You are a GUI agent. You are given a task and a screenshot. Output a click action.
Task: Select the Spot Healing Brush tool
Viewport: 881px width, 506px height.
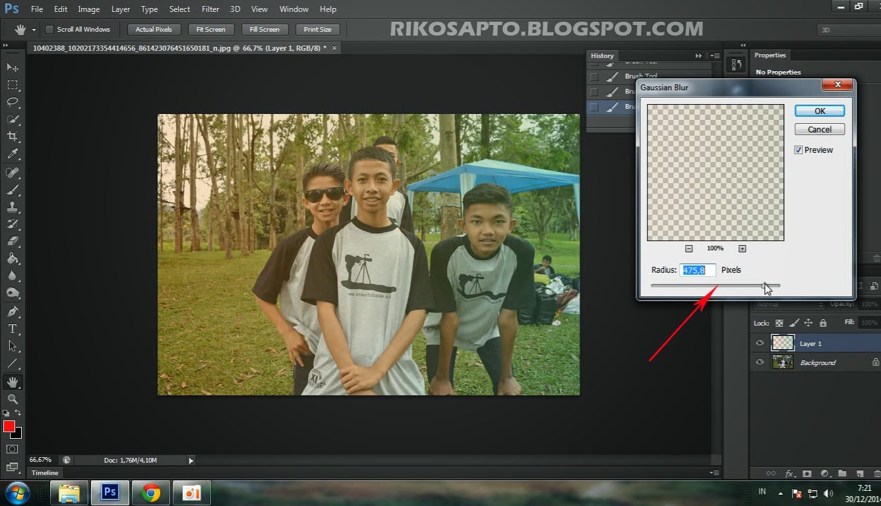[x=13, y=173]
